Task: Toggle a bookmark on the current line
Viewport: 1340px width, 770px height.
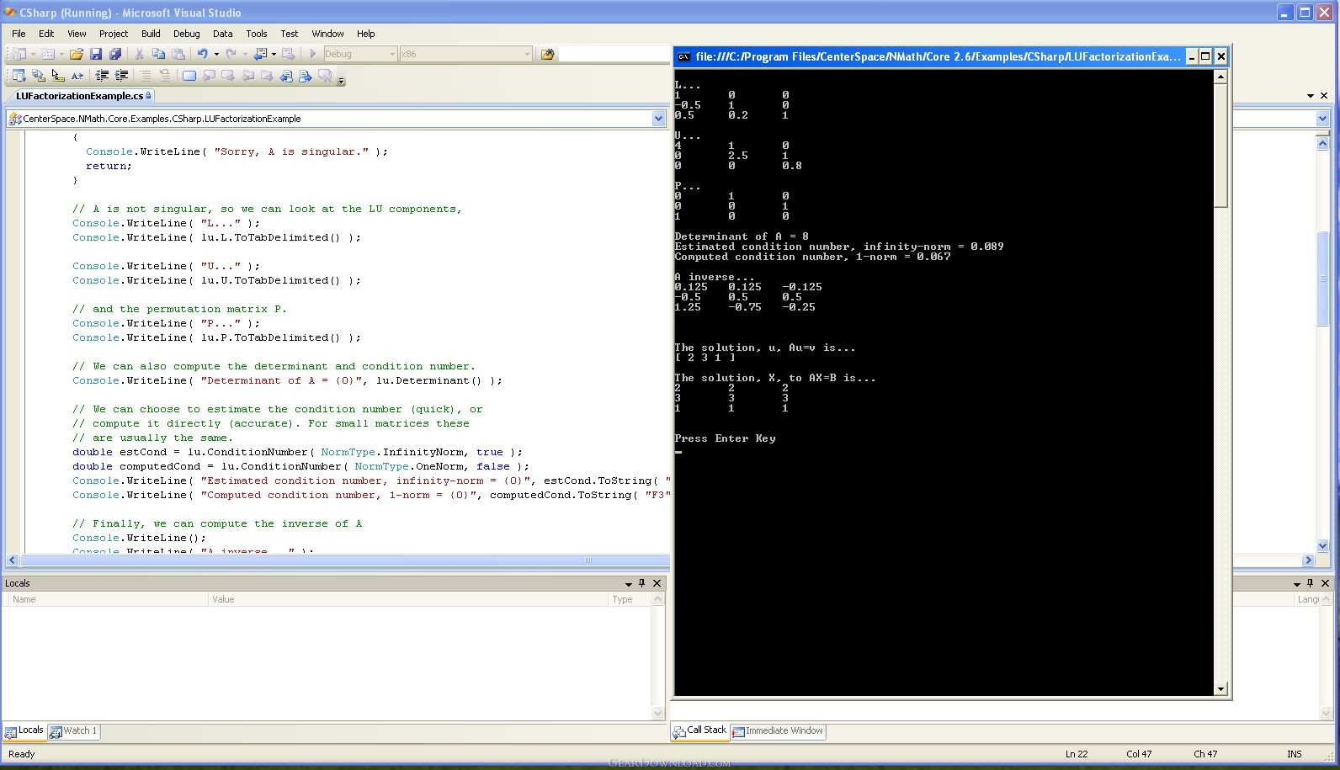Action: pos(189,76)
